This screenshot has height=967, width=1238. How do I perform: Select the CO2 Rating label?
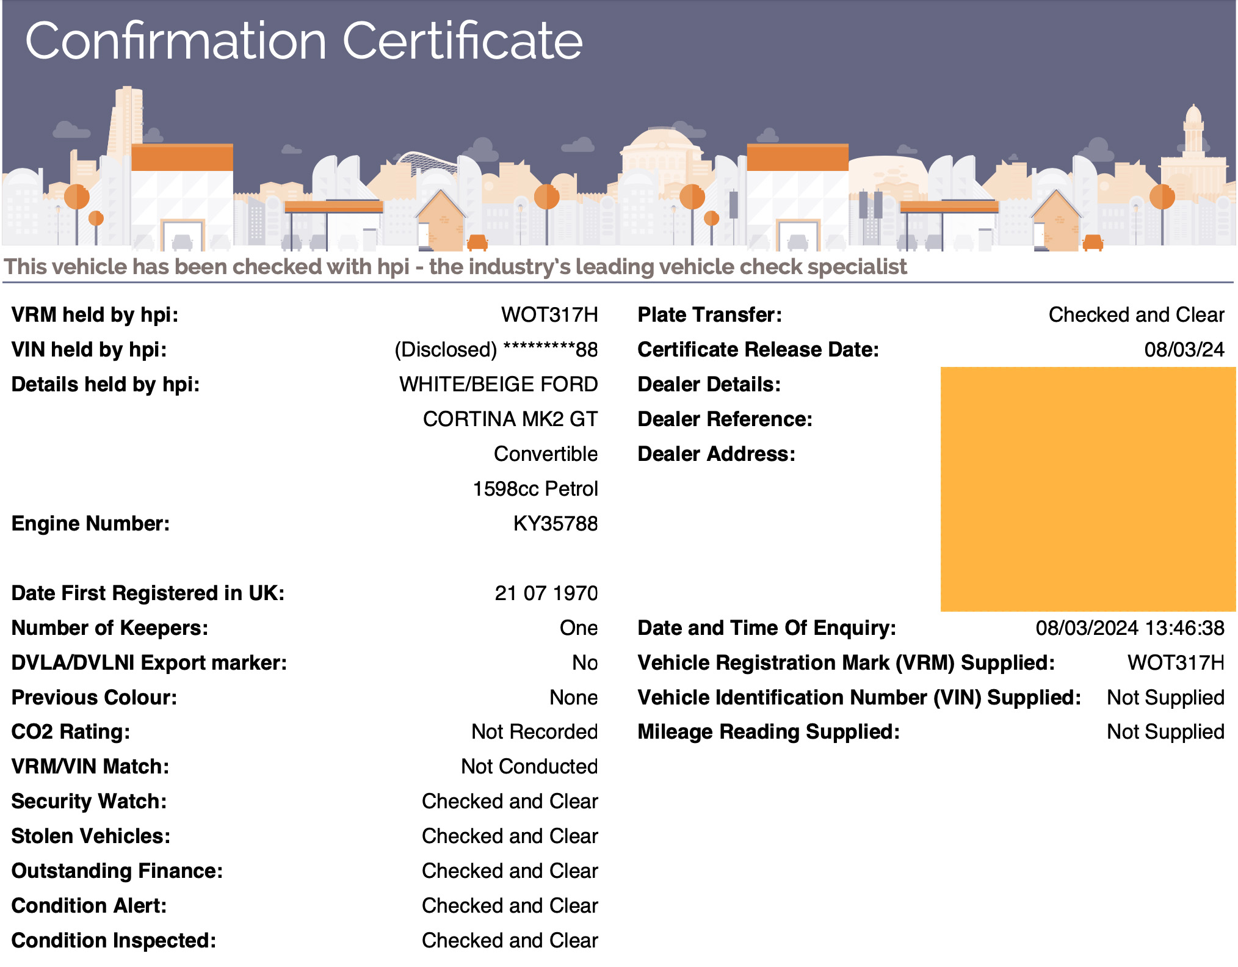pos(71,731)
